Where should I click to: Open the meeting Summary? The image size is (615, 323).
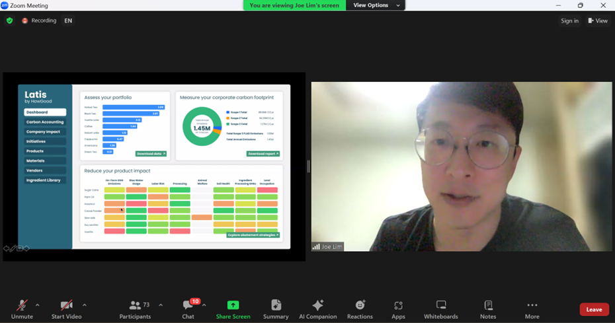click(x=276, y=308)
